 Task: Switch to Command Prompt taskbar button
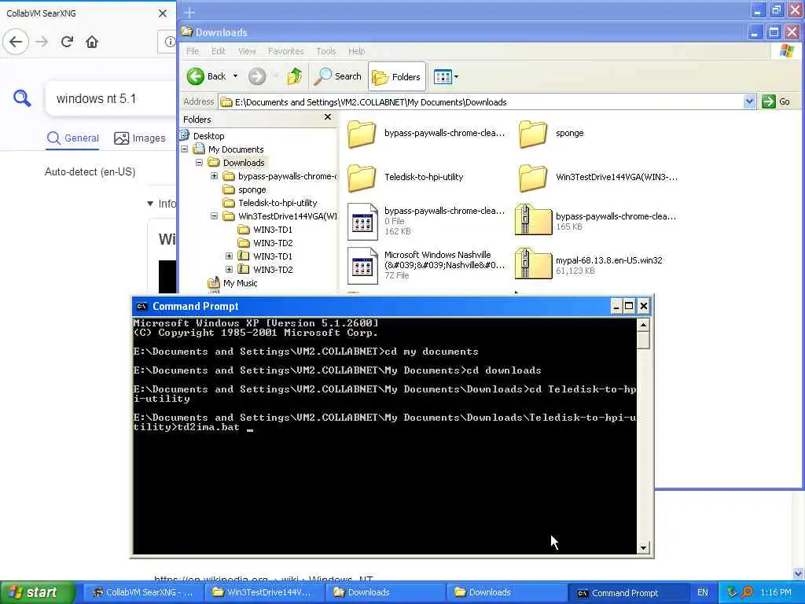pyautogui.click(x=627, y=593)
